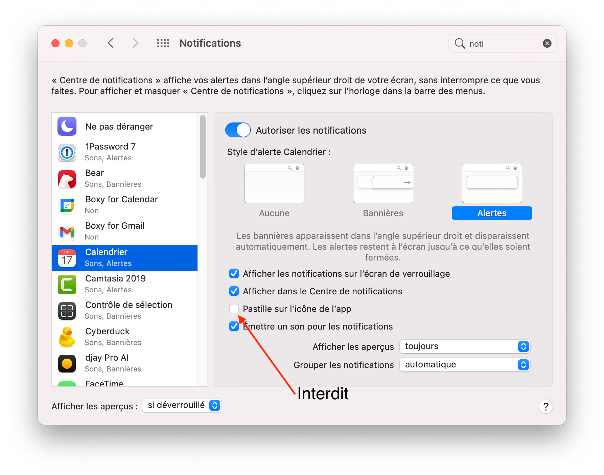604x475 pixels.
Task: Uncheck Afficher dans le Centre de notifications
Action: tap(234, 291)
